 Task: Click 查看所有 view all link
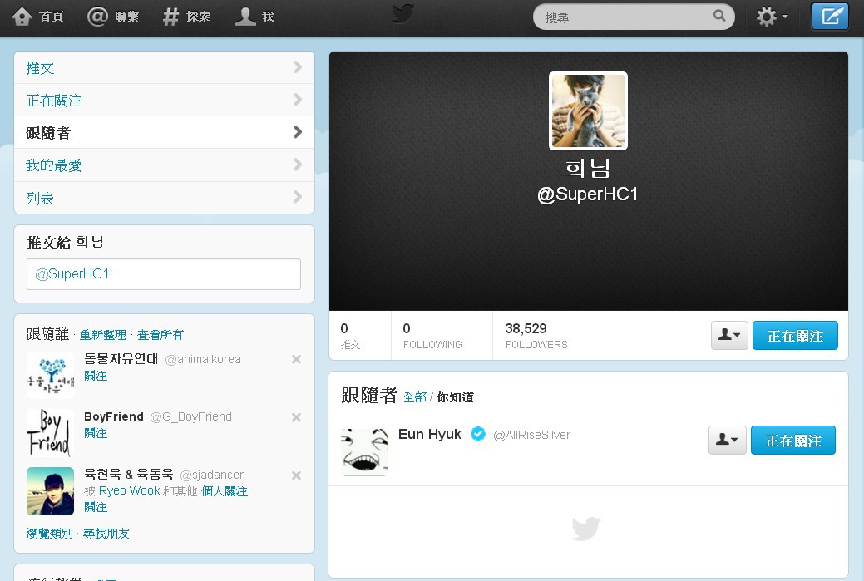160,335
